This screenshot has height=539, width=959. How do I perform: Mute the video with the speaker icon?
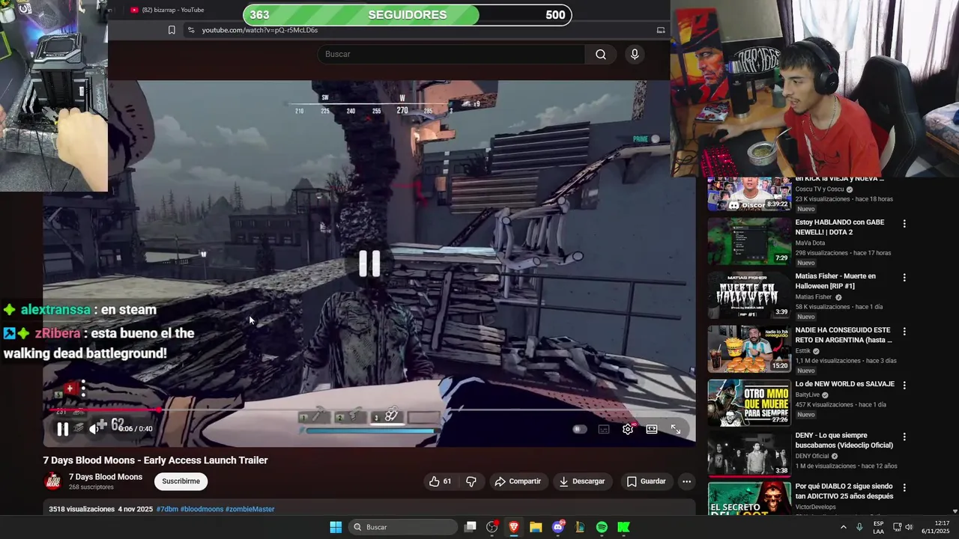(x=94, y=429)
